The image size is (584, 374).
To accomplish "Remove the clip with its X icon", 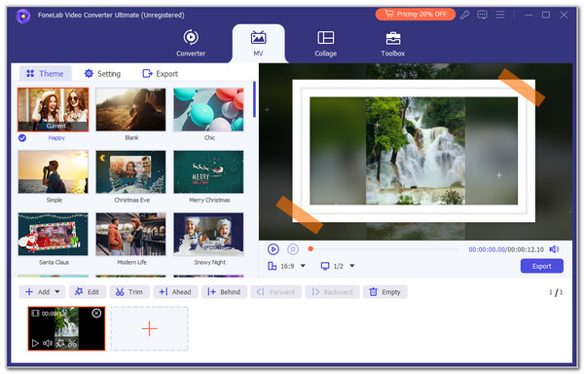I will [96, 314].
